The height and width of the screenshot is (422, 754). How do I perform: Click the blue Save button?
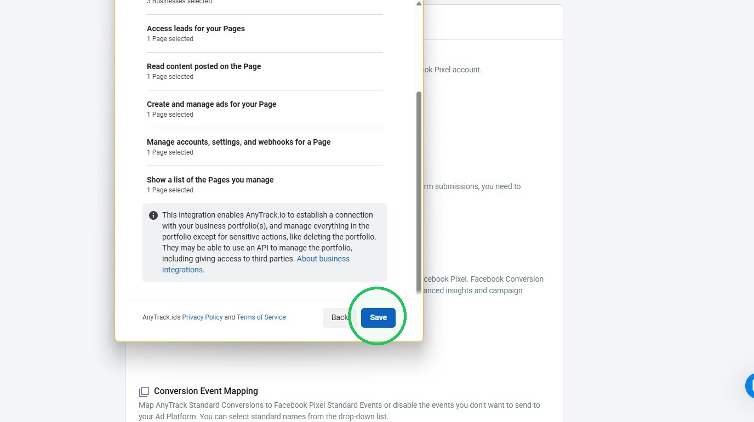pos(378,317)
